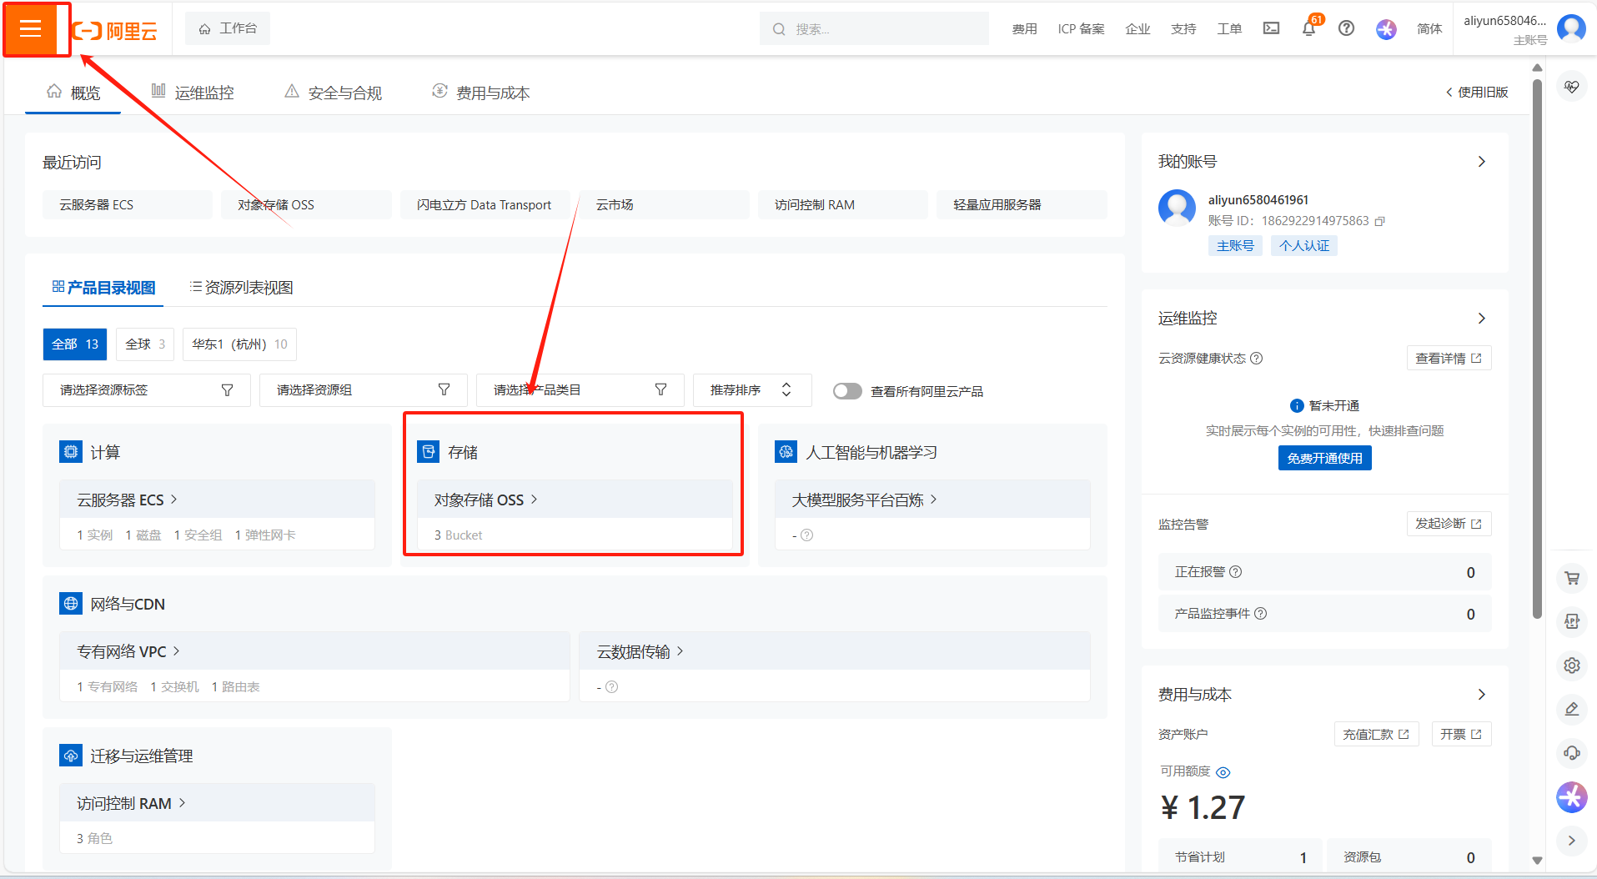Viewport: 1597px width, 879px height.
Task: Focus the top search input field
Action: click(874, 28)
